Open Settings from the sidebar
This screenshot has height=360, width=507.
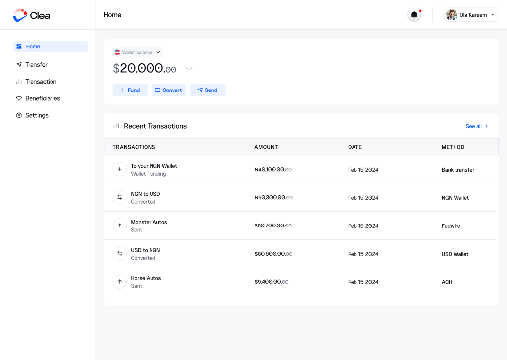[37, 115]
